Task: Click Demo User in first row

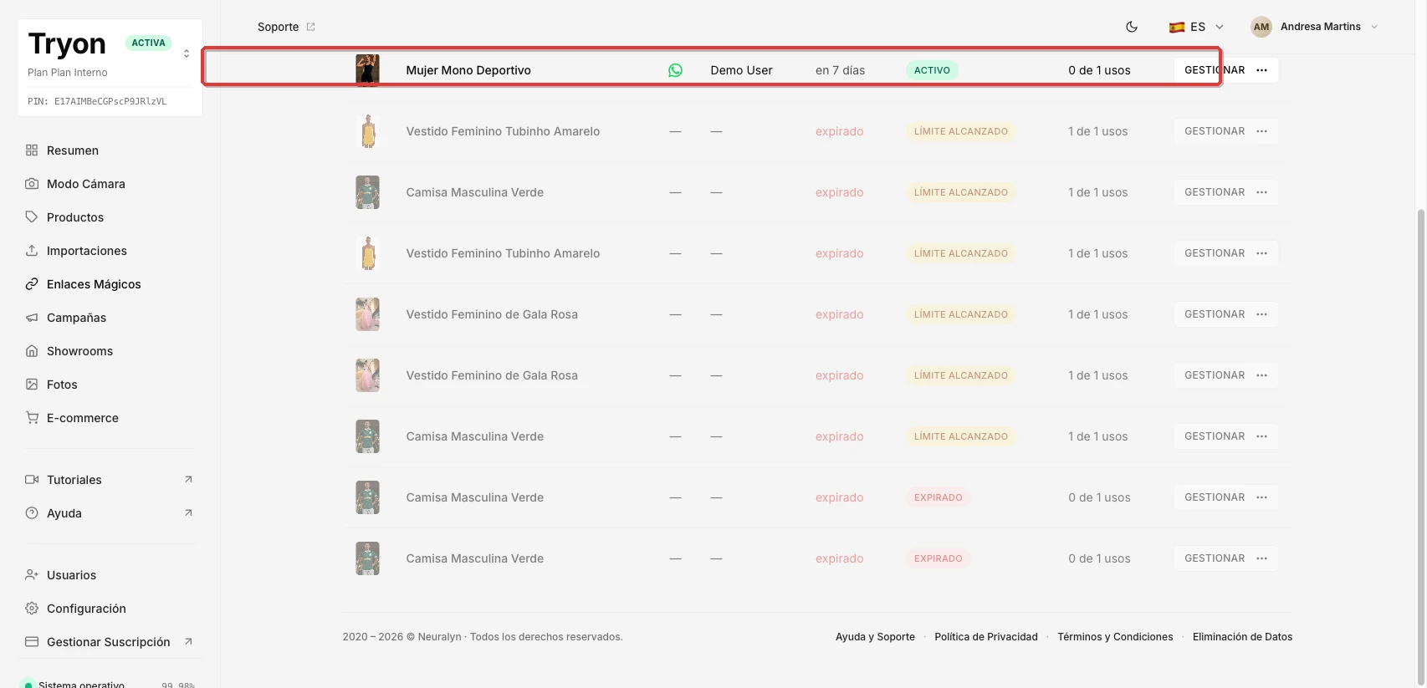Action: (741, 70)
